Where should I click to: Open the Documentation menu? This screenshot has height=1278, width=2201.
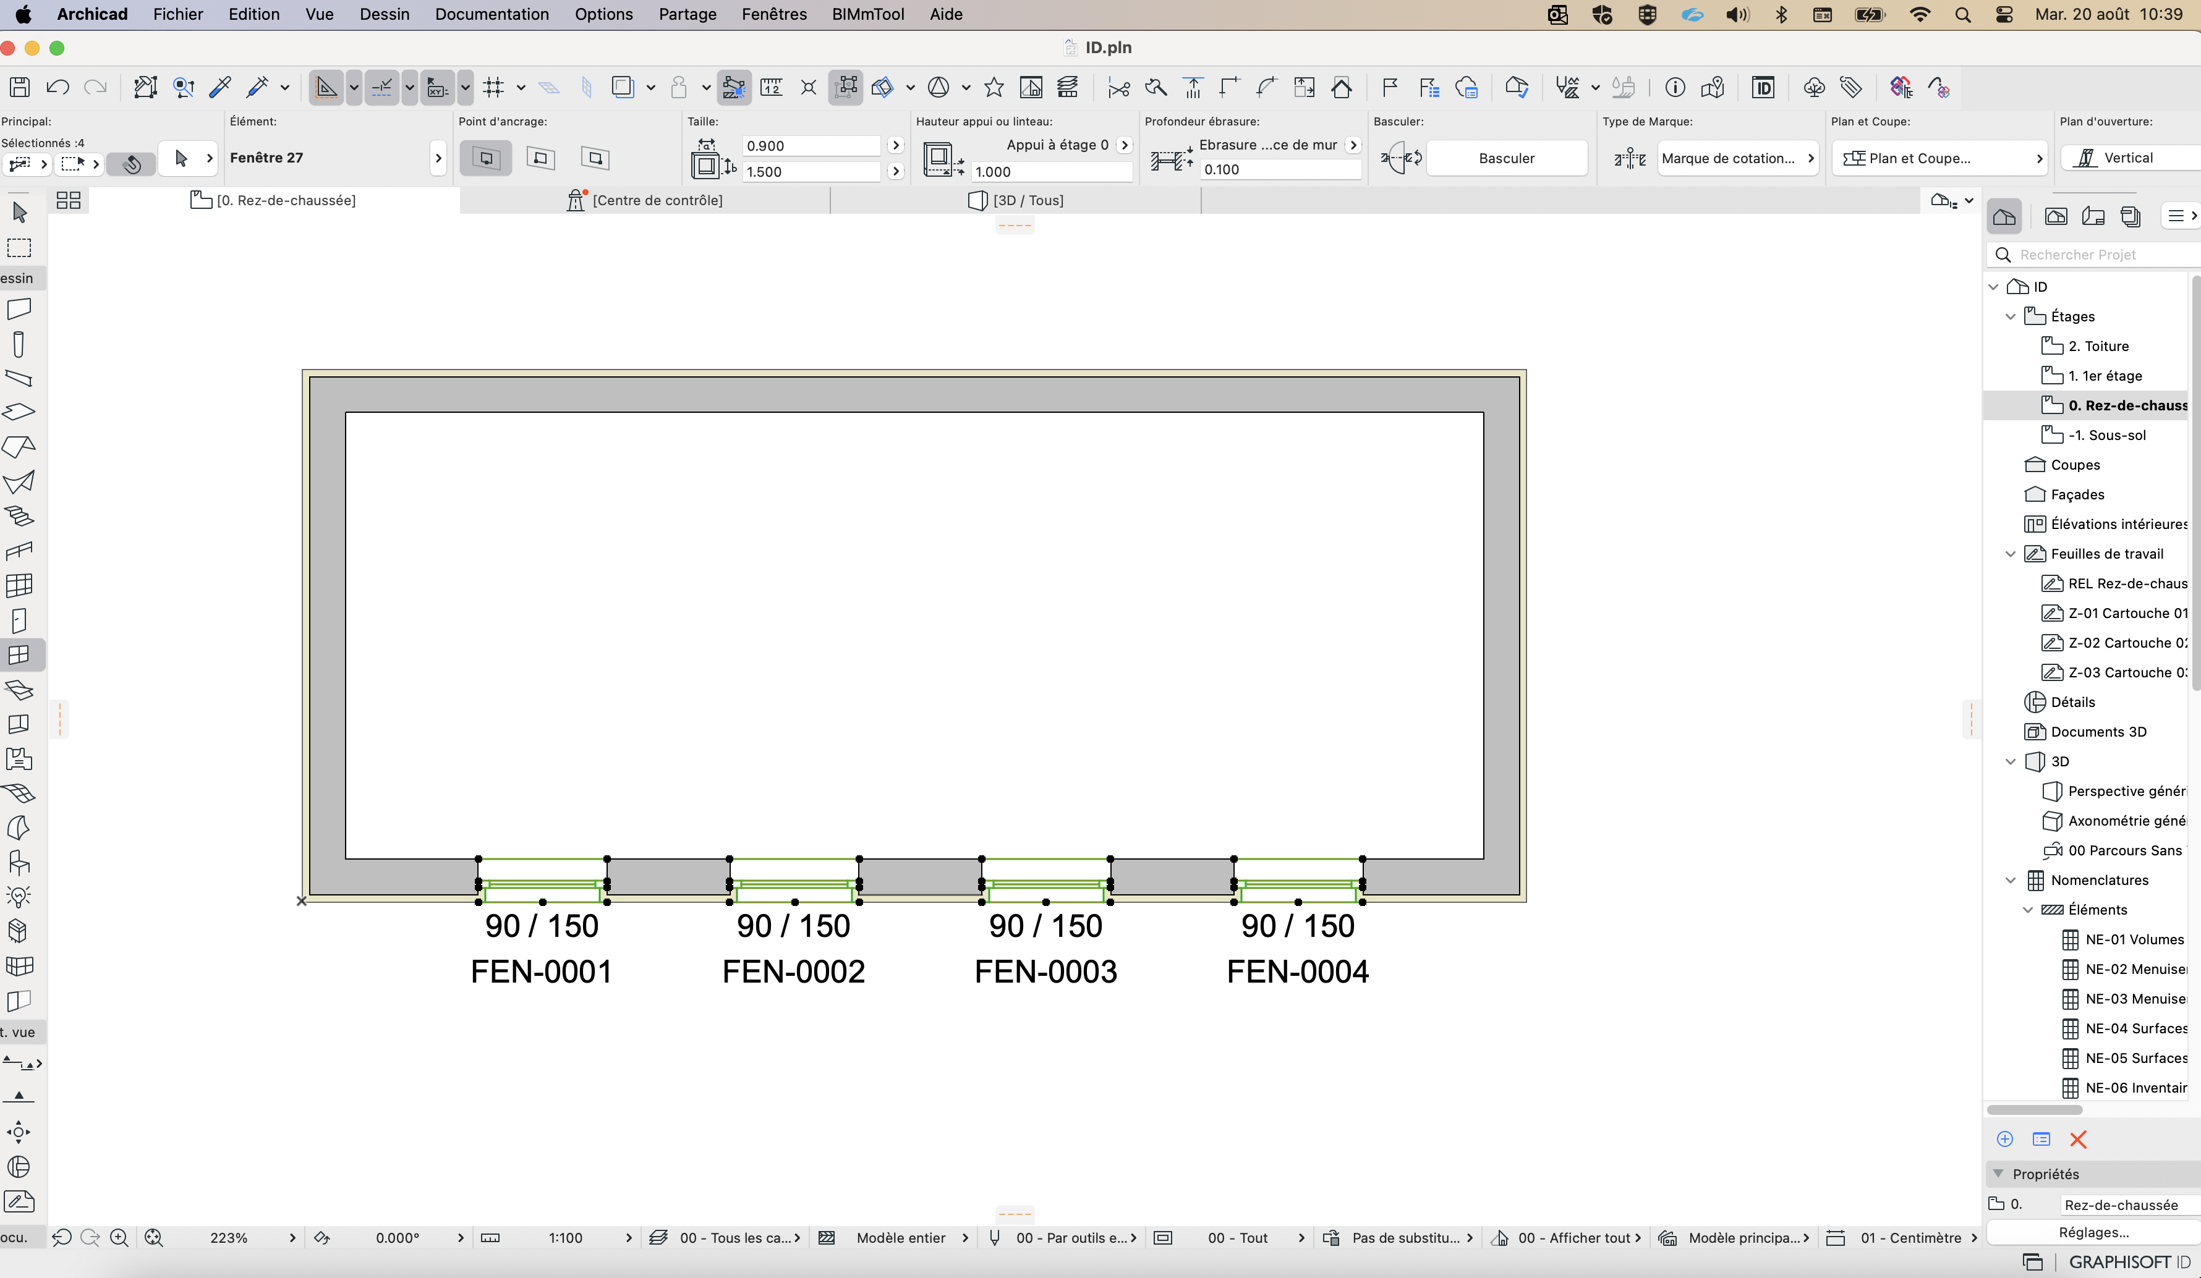click(x=492, y=14)
